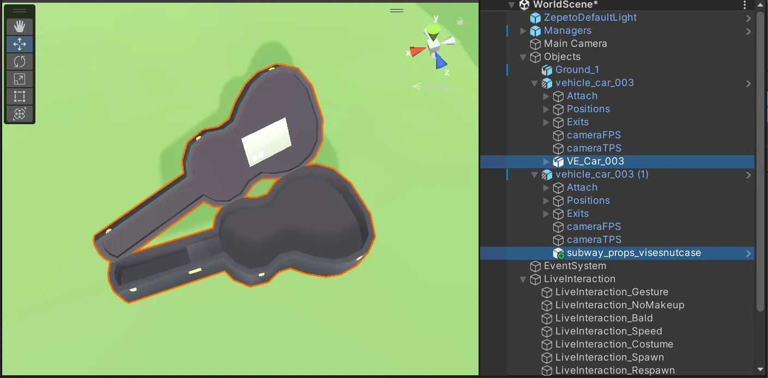Screen dimensions: 768x378
Task: Open the WorldScene hierarchy options menu
Action: (745, 5)
